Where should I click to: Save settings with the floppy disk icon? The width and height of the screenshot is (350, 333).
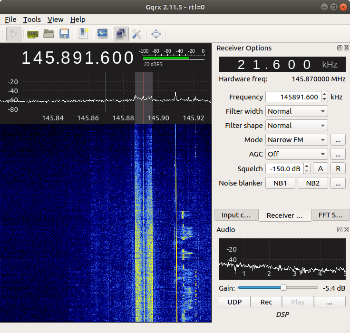[64, 34]
